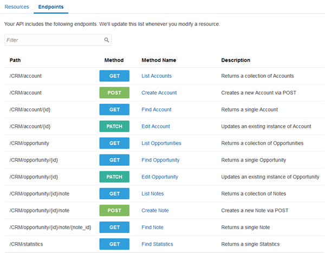Open the Edit Account method link
The height and width of the screenshot is (253, 325).
click(x=155, y=126)
